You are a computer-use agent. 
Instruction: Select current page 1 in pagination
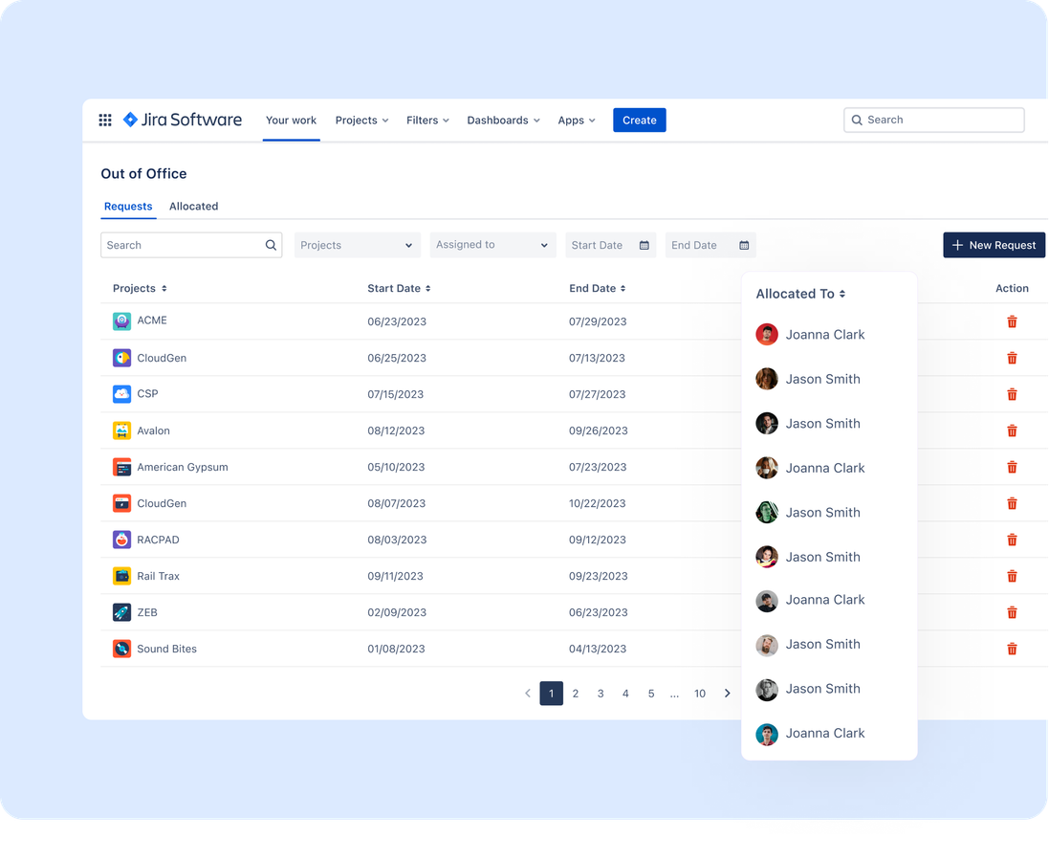pos(551,694)
